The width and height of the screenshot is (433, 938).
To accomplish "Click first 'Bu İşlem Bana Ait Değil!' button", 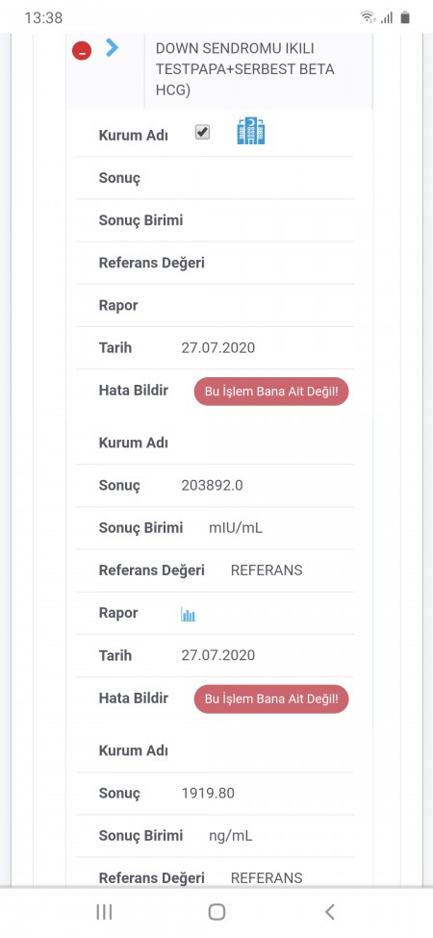I will click(271, 392).
